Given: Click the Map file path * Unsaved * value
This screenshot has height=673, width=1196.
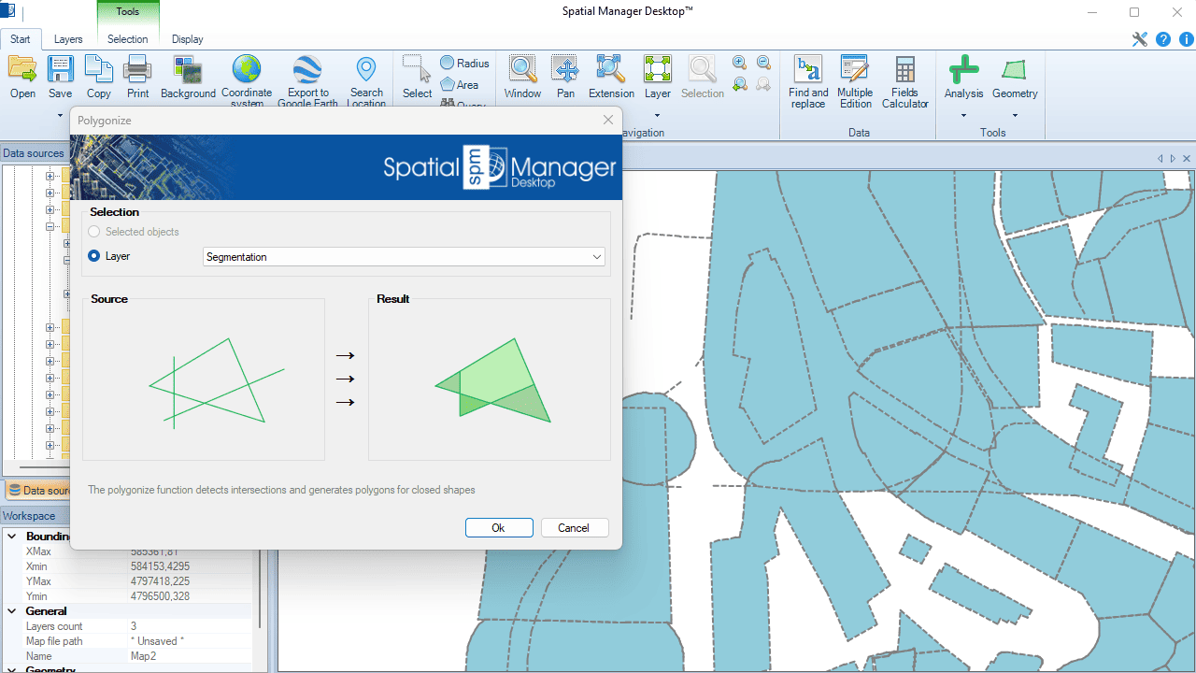Looking at the screenshot, I should (x=157, y=641).
